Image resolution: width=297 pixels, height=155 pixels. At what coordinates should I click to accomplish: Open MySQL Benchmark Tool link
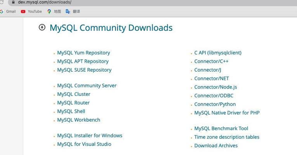coord(221,129)
